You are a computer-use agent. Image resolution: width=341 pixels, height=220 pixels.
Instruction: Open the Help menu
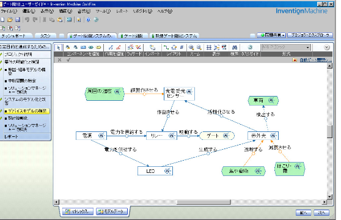165,11
